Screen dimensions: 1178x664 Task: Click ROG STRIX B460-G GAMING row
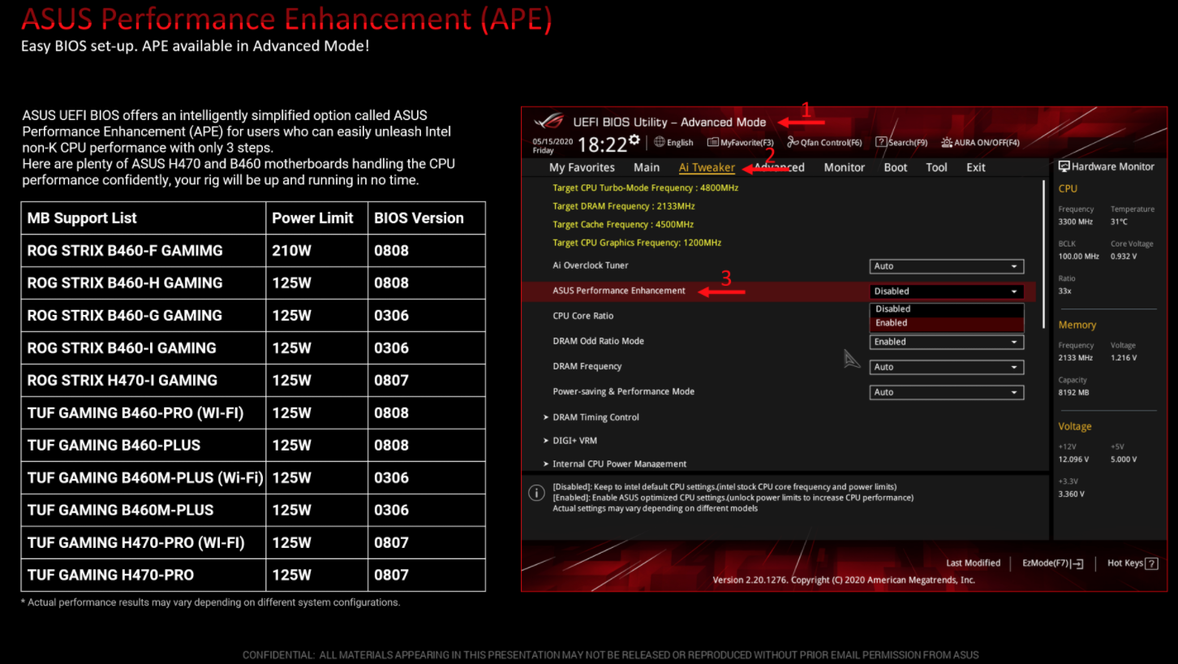(253, 316)
